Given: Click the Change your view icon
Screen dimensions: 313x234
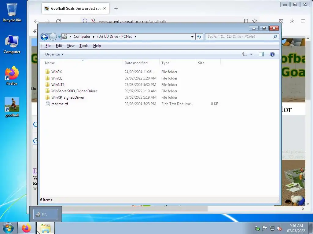Looking at the screenshot, I should pos(245,54).
